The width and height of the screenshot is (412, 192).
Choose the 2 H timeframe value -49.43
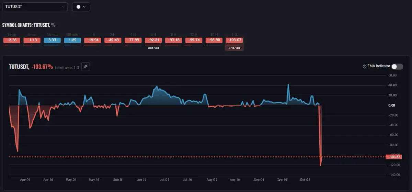pyautogui.click(x=113, y=40)
